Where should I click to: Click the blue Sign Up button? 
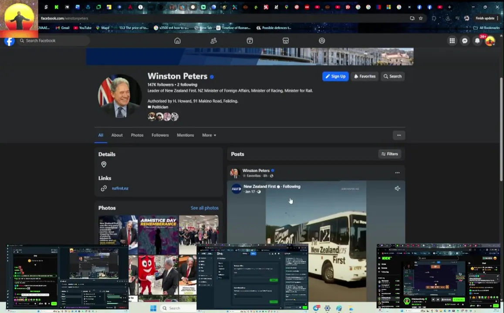335,77
